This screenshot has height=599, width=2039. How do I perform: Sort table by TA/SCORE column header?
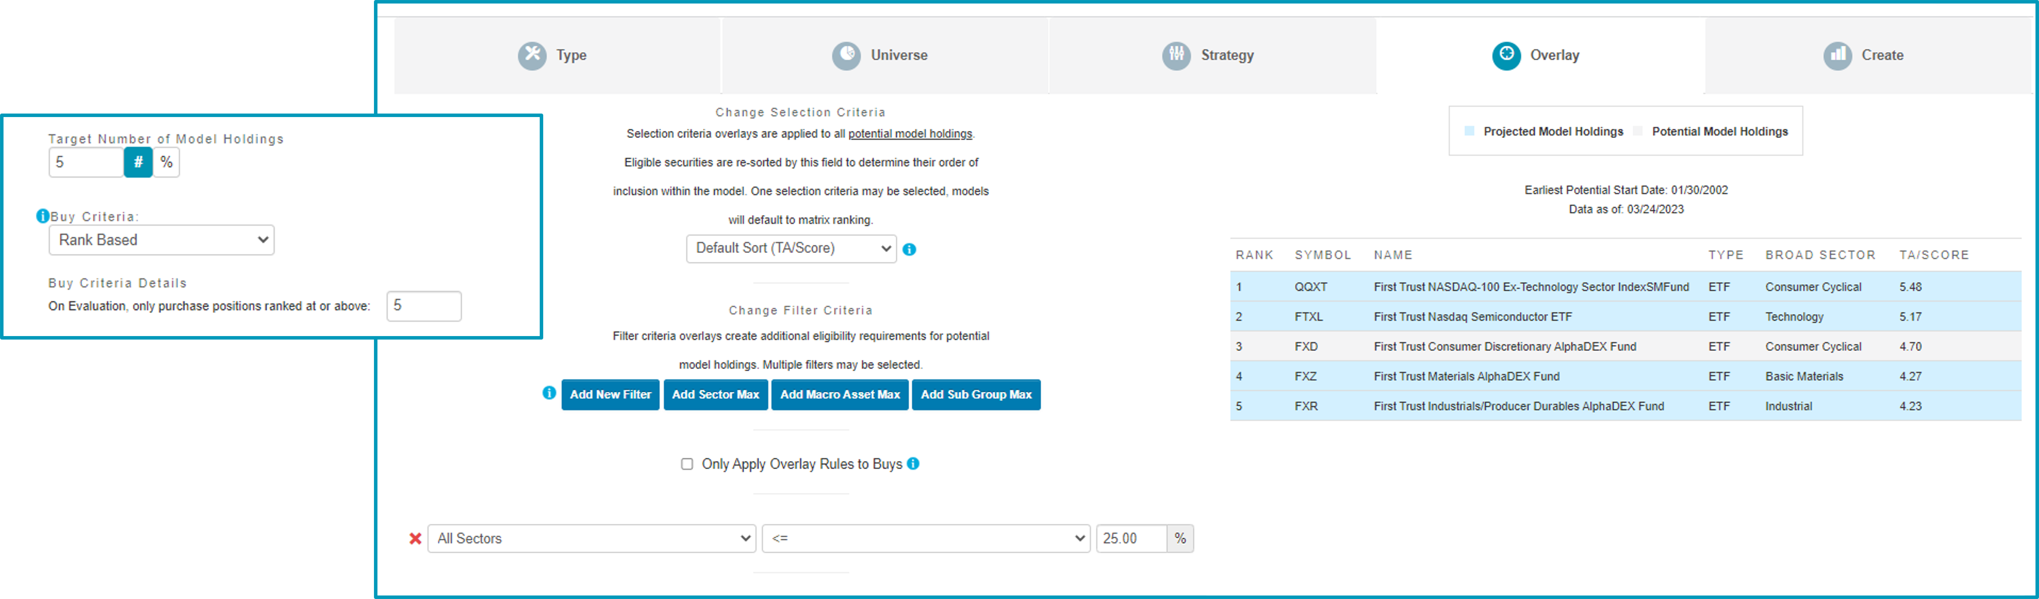(1934, 255)
